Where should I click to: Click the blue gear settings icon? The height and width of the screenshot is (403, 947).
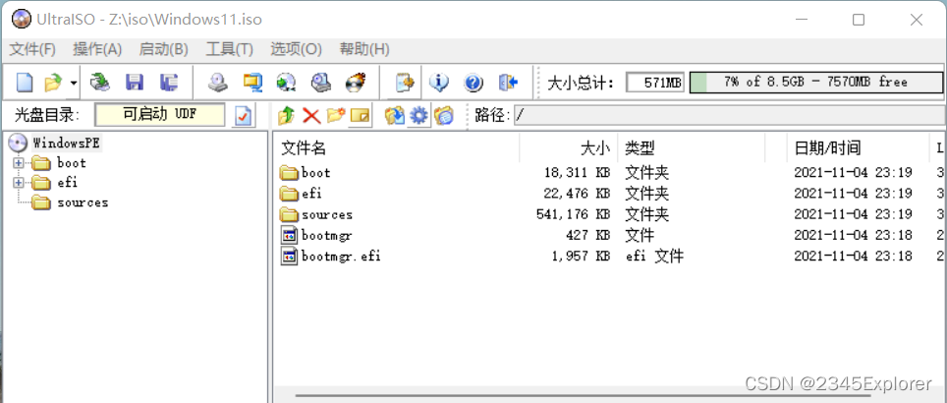(418, 115)
